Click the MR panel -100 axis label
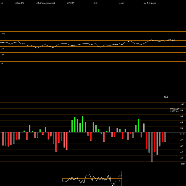Screen dimensions: 186x186 (182, 164)
